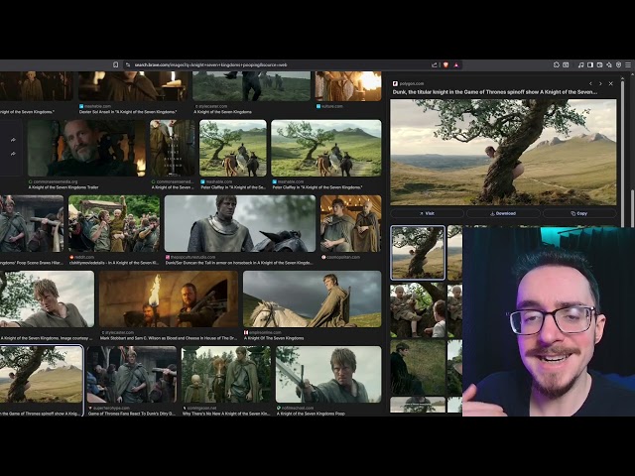This screenshot has width=635, height=476.
Task: Click the share icon in the address bar
Action: pyautogui.click(x=435, y=64)
